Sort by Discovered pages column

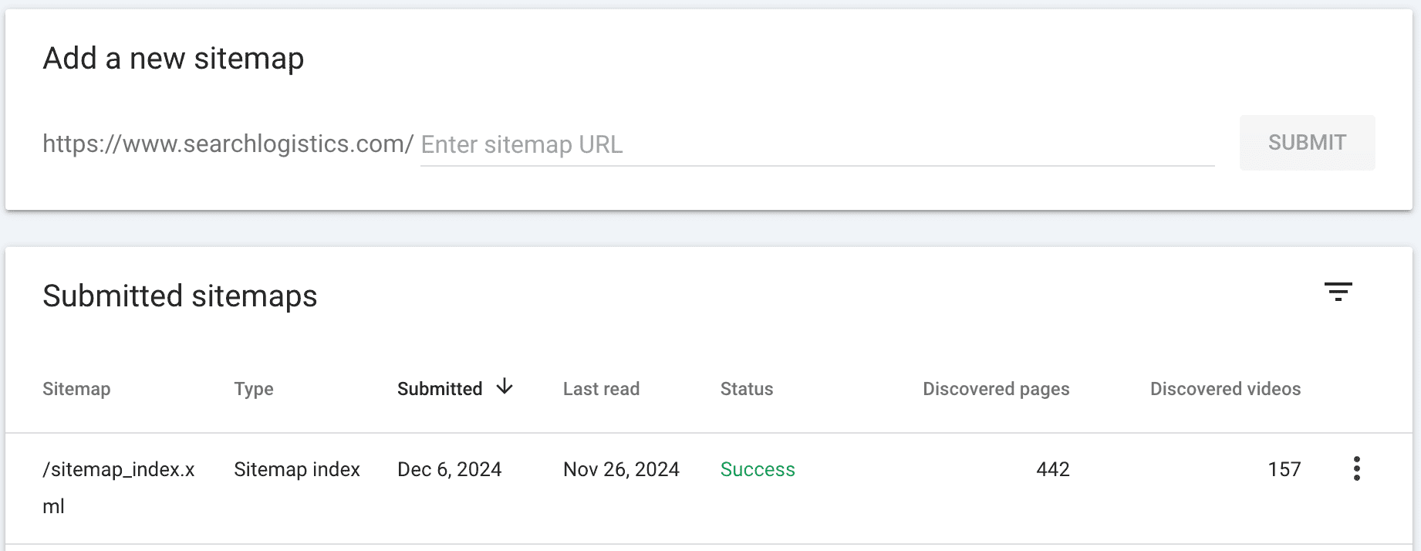click(x=995, y=389)
